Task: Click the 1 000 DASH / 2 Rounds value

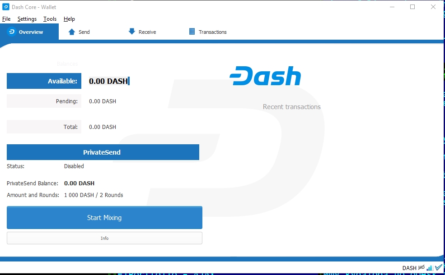Action: click(x=94, y=195)
